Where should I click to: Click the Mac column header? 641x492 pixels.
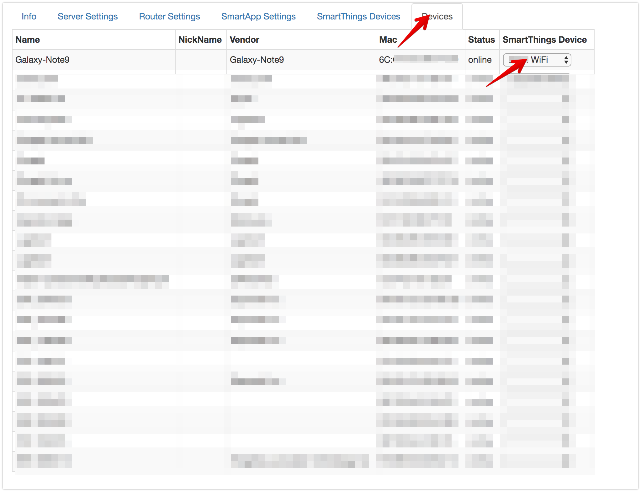tap(388, 40)
